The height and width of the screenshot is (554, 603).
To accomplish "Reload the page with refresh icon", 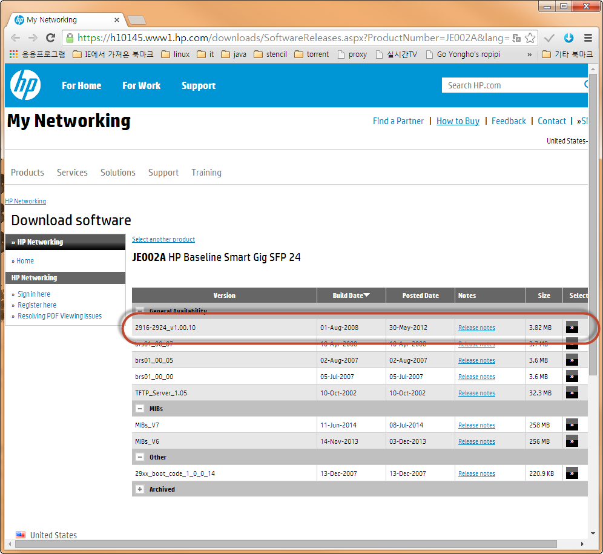I will pyautogui.click(x=50, y=38).
